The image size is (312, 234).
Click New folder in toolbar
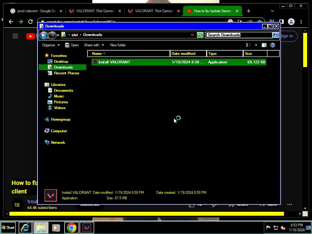[118, 45]
